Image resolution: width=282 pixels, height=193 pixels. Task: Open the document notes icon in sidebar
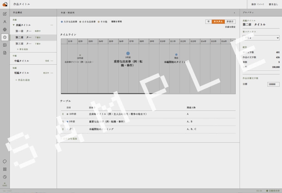pyautogui.click(x=5, y=53)
